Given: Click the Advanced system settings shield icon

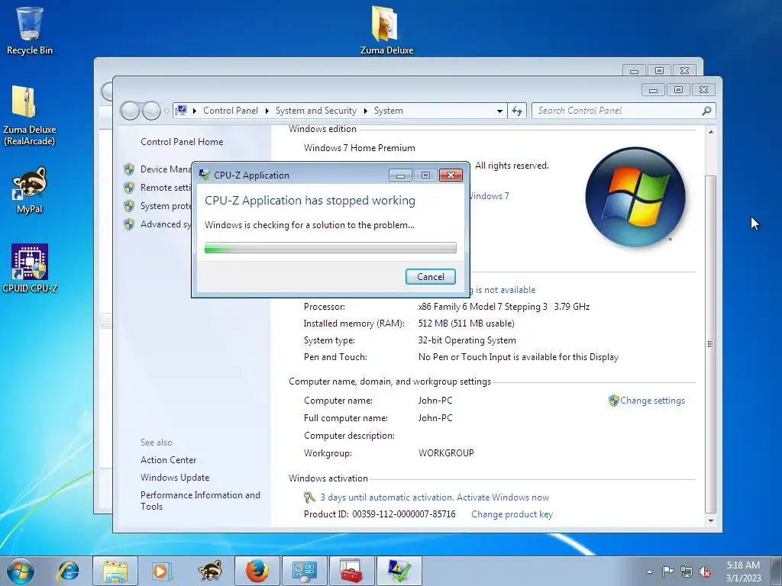Looking at the screenshot, I should tap(129, 225).
